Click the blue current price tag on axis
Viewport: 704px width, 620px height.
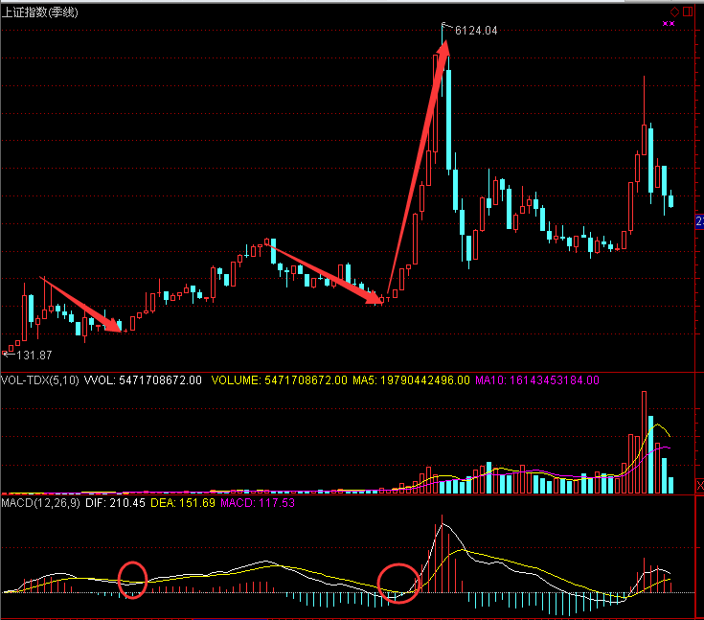pos(699,221)
